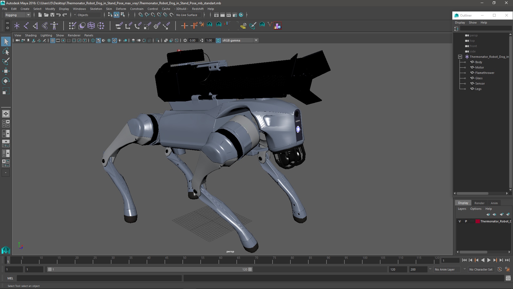This screenshot has width=513, height=289.
Task: Toggle layer visibility V box
Action: point(460,221)
